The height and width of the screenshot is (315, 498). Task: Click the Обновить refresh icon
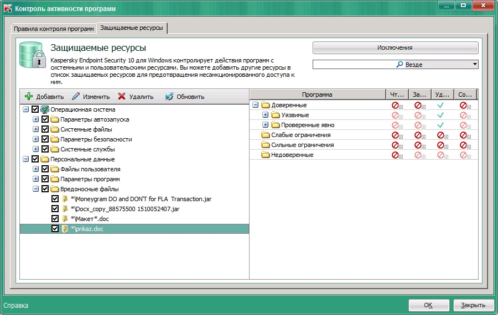tap(169, 97)
